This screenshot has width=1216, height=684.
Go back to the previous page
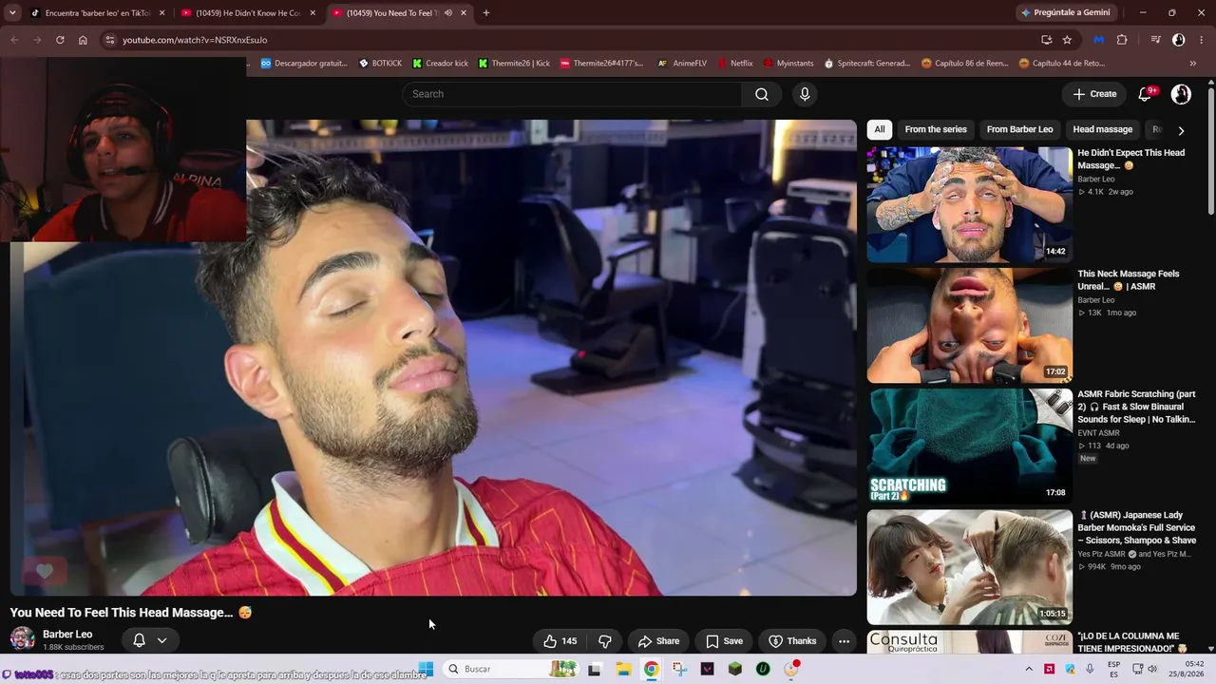coord(14,40)
